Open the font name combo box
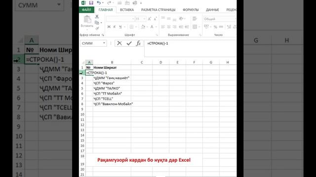Screen dimensions: 316x177 coord(120,19)
